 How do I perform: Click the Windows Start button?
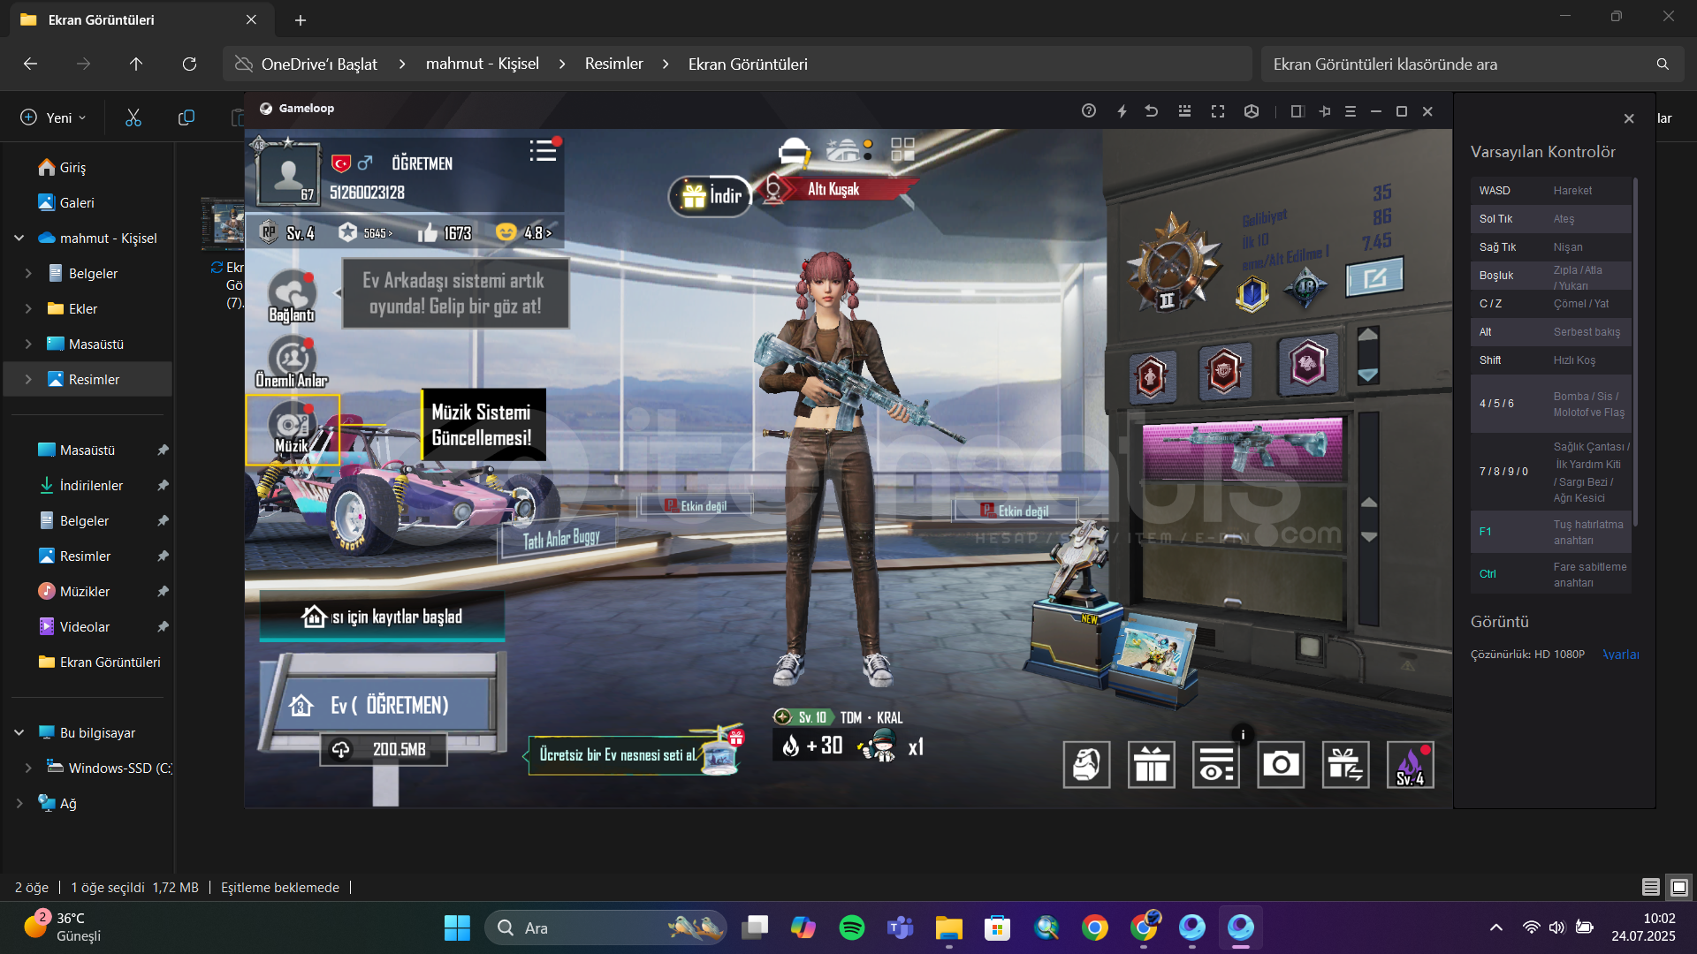457,927
